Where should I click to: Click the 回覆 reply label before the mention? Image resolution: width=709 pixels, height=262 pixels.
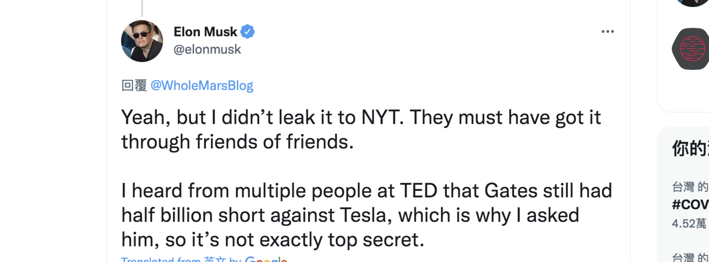coord(134,85)
